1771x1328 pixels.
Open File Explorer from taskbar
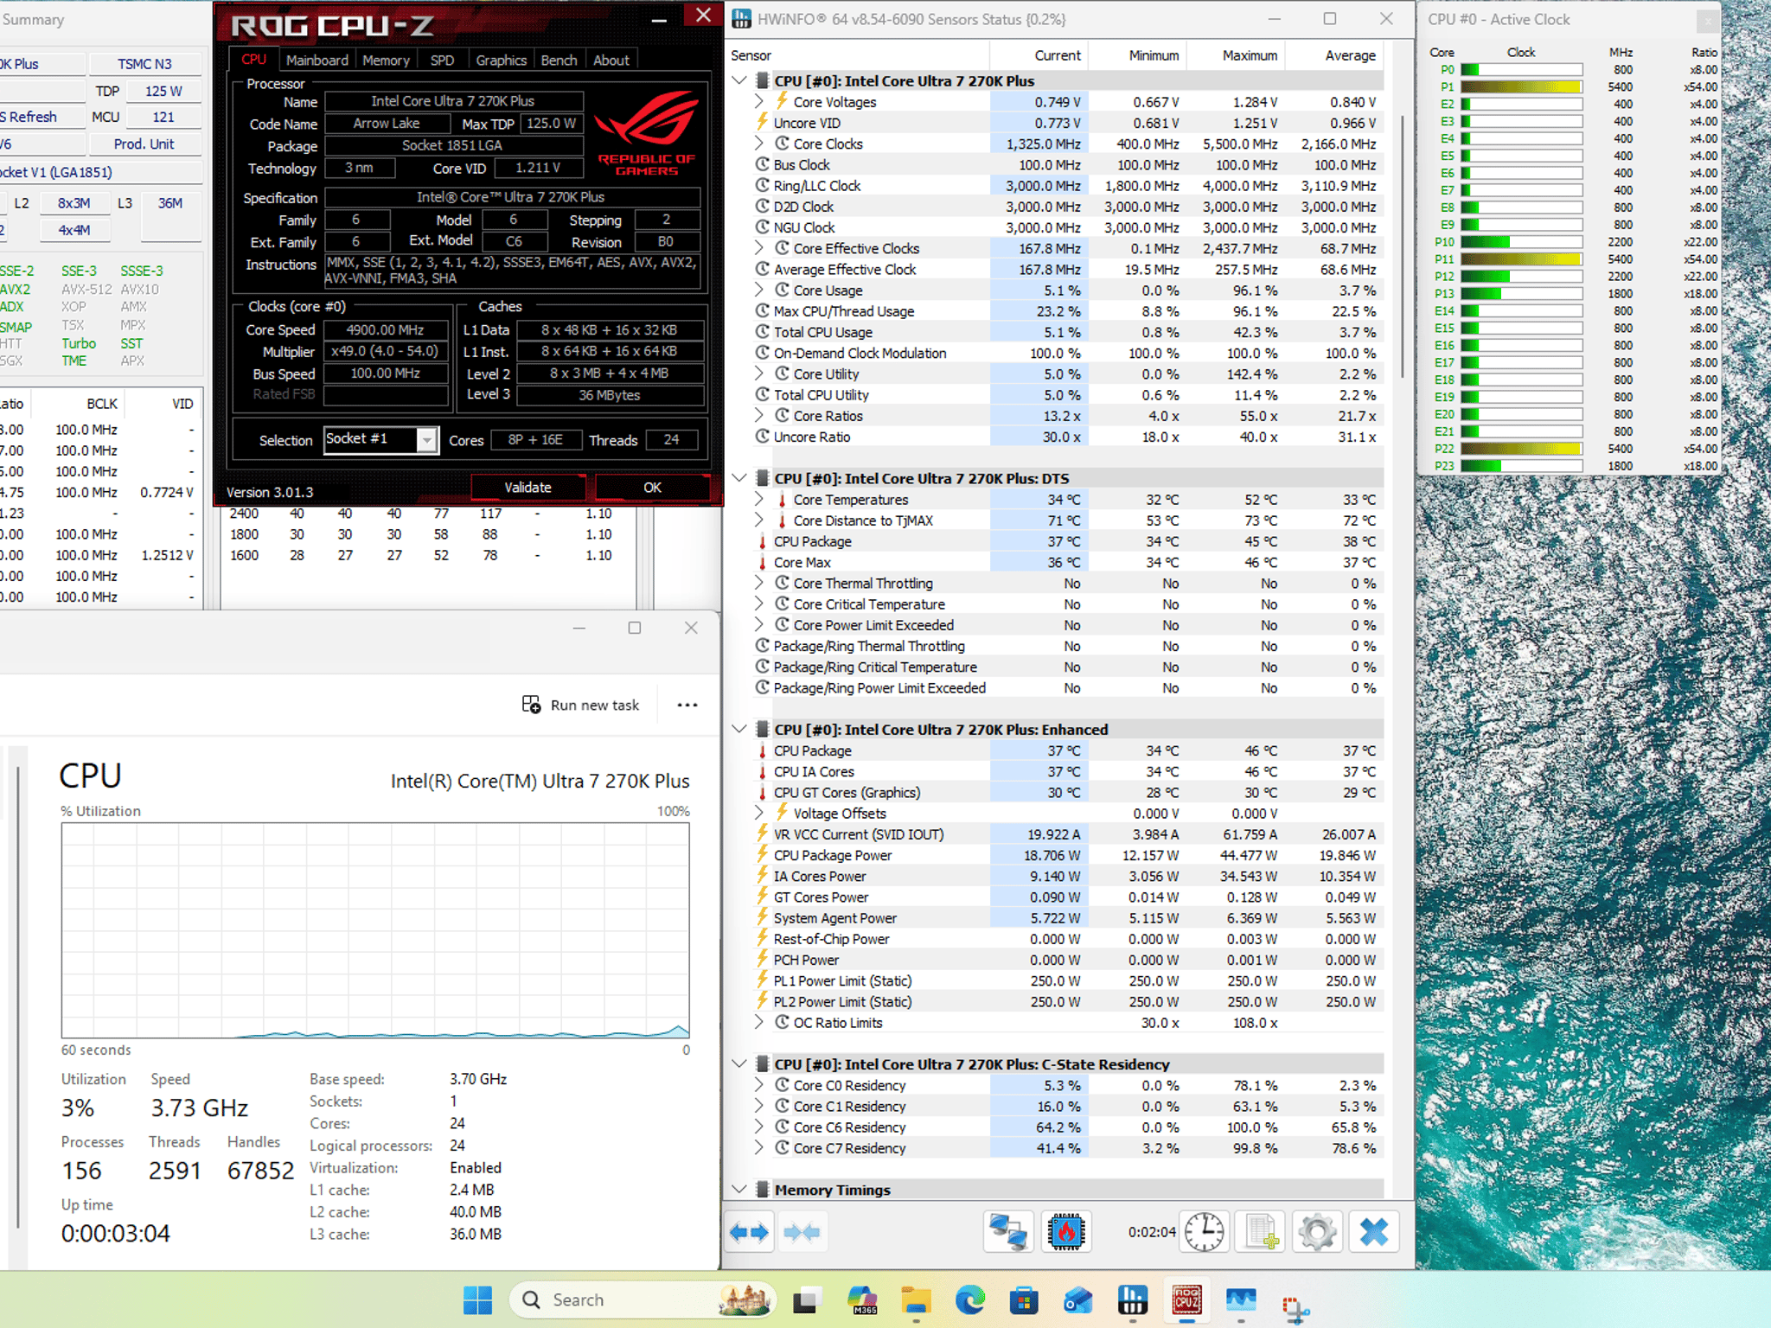[916, 1299]
